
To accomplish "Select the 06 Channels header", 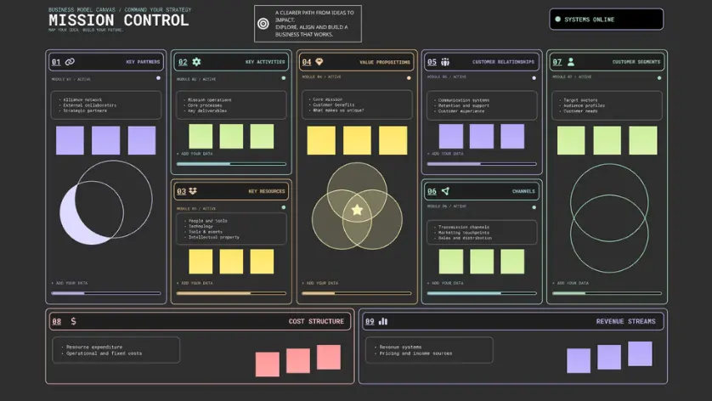I will tap(482, 191).
